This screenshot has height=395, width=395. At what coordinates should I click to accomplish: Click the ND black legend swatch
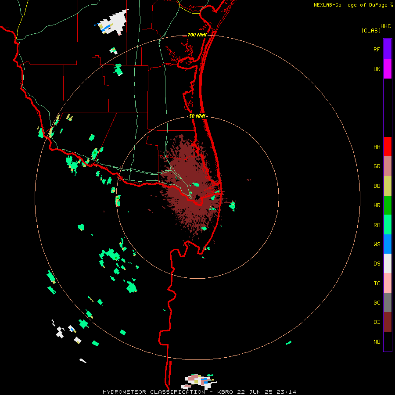click(x=388, y=341)
